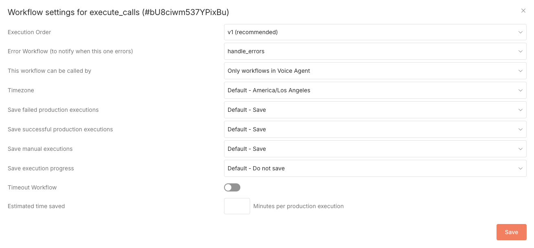Click chevron arrow on Save manual executions dropdown
534x248 pixels.
click(x=520, y=149)
